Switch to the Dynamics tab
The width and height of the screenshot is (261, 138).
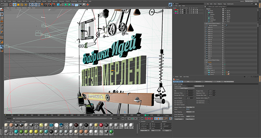(198, 82)
